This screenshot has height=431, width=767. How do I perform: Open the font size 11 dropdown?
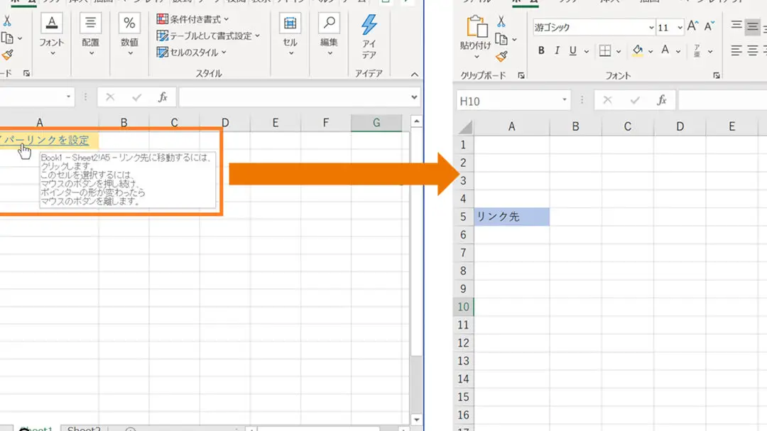(680, 26)
